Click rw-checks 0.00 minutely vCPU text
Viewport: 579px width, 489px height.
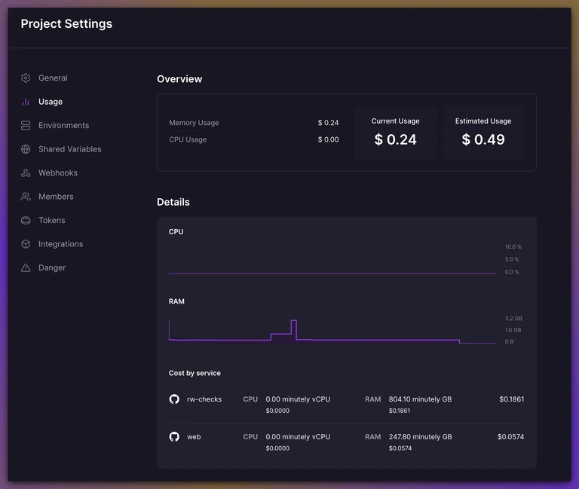[x=298, y=399]
